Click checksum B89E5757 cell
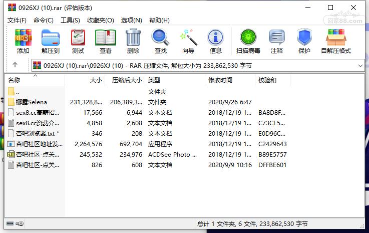 pyautogui.click(x=272, y=155)
